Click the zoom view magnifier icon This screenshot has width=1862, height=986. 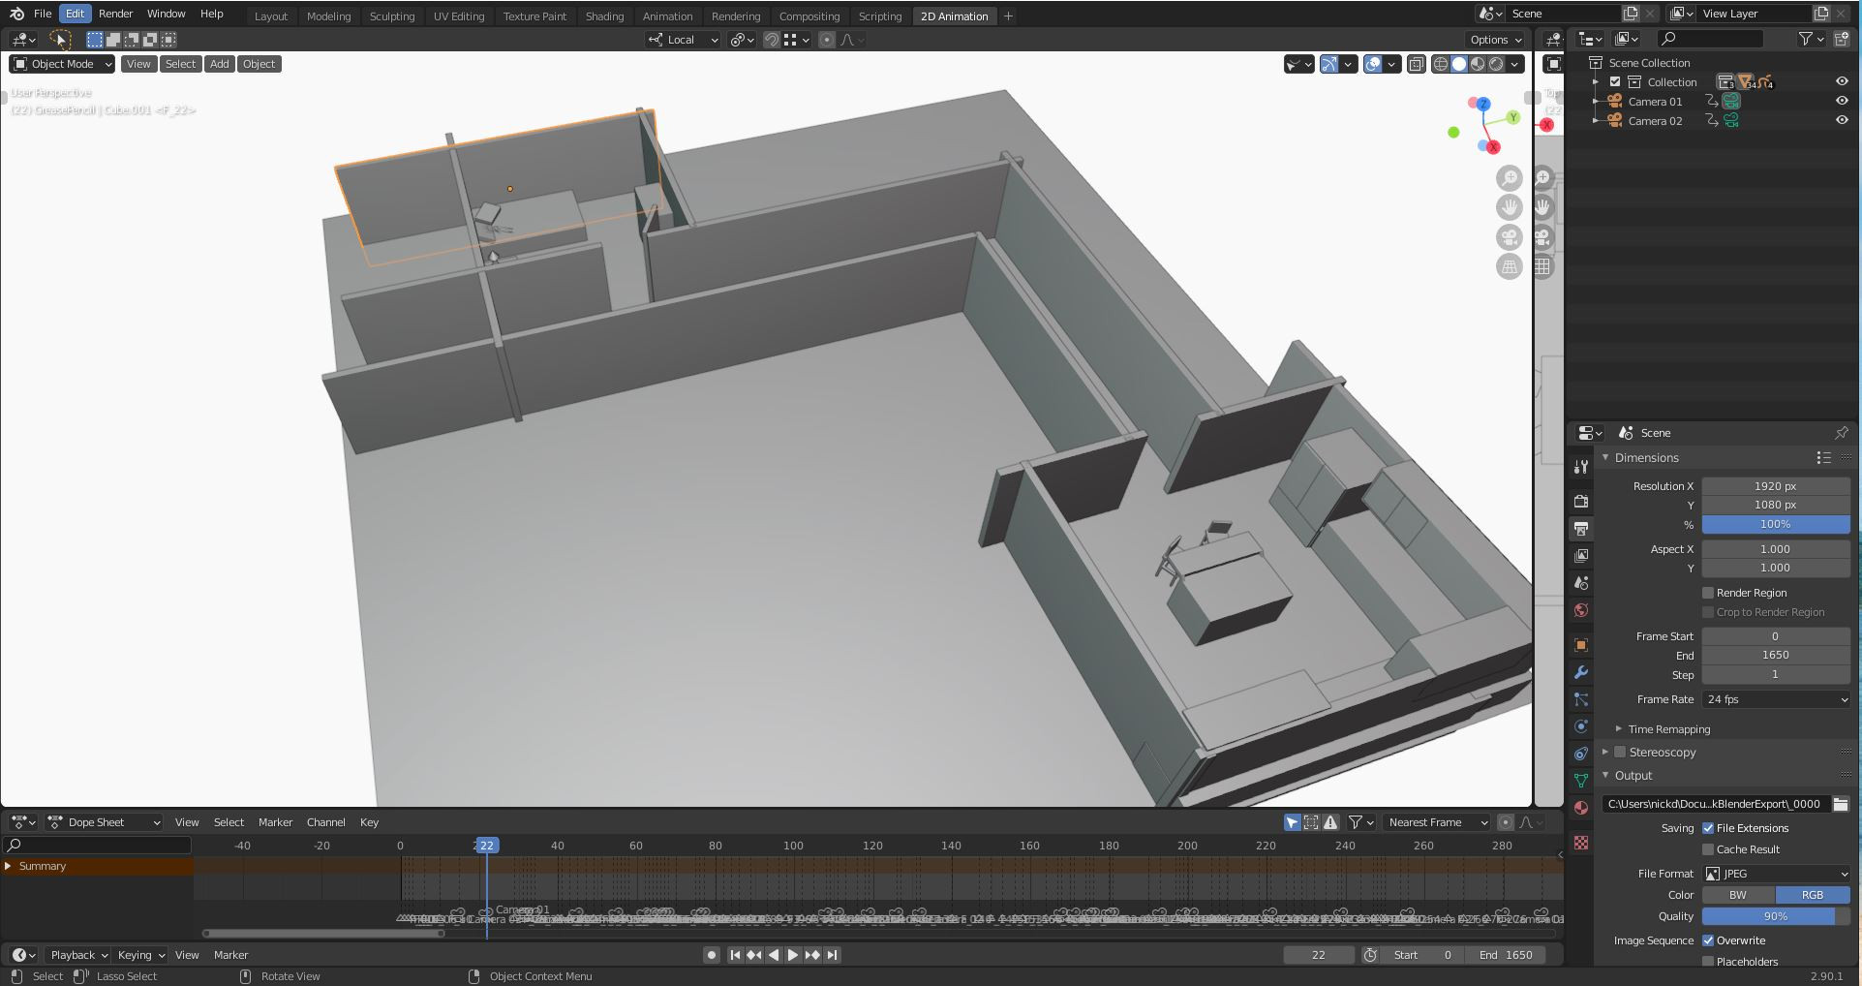point(1509,178)
